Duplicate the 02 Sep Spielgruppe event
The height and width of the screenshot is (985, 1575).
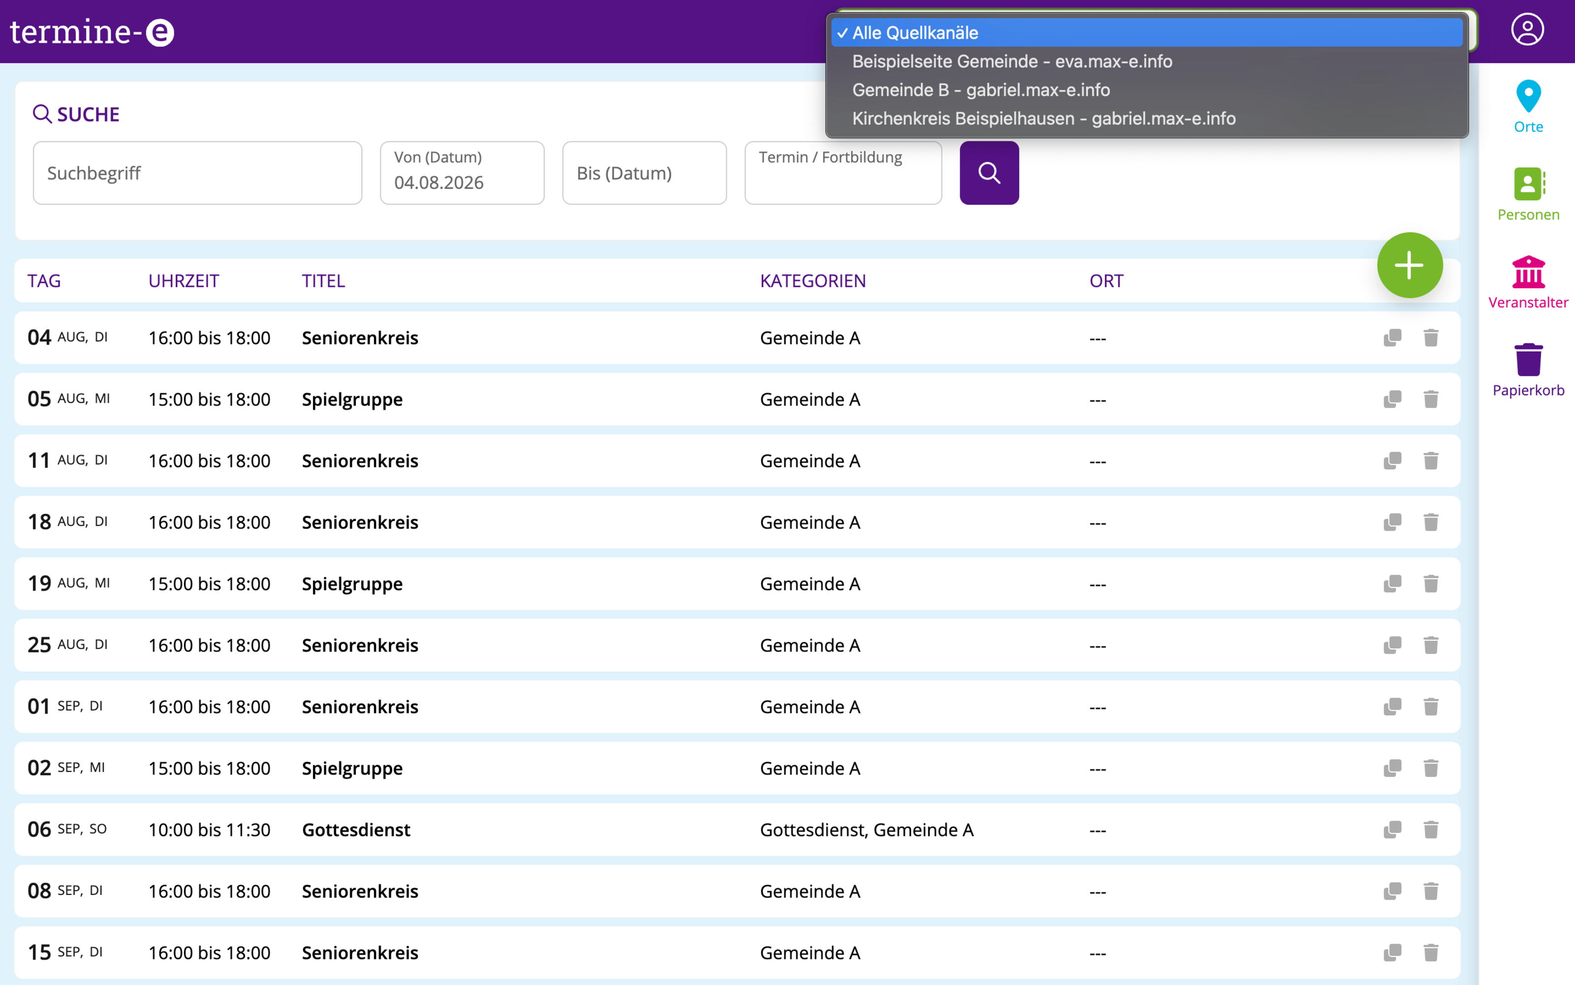pos(1392,768)
